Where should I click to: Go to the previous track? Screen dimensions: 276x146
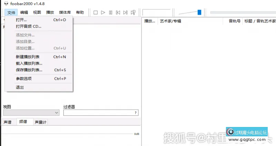(118, 12)
